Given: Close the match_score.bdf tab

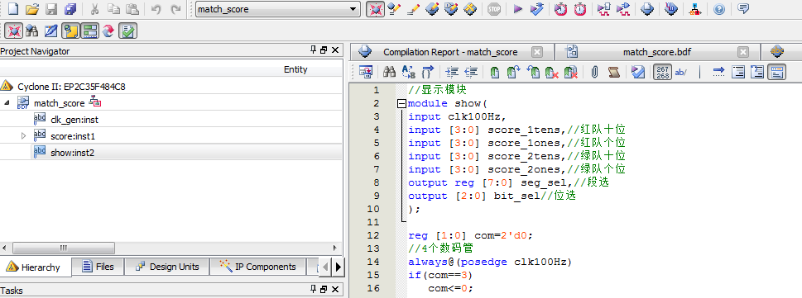Looking at the screenshot, I should click(743, 52).
